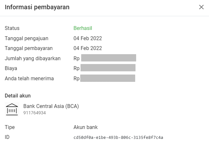Click the Tanggal pembayaran date value
This screenshot has width=209, height=157.
[88, 48]
